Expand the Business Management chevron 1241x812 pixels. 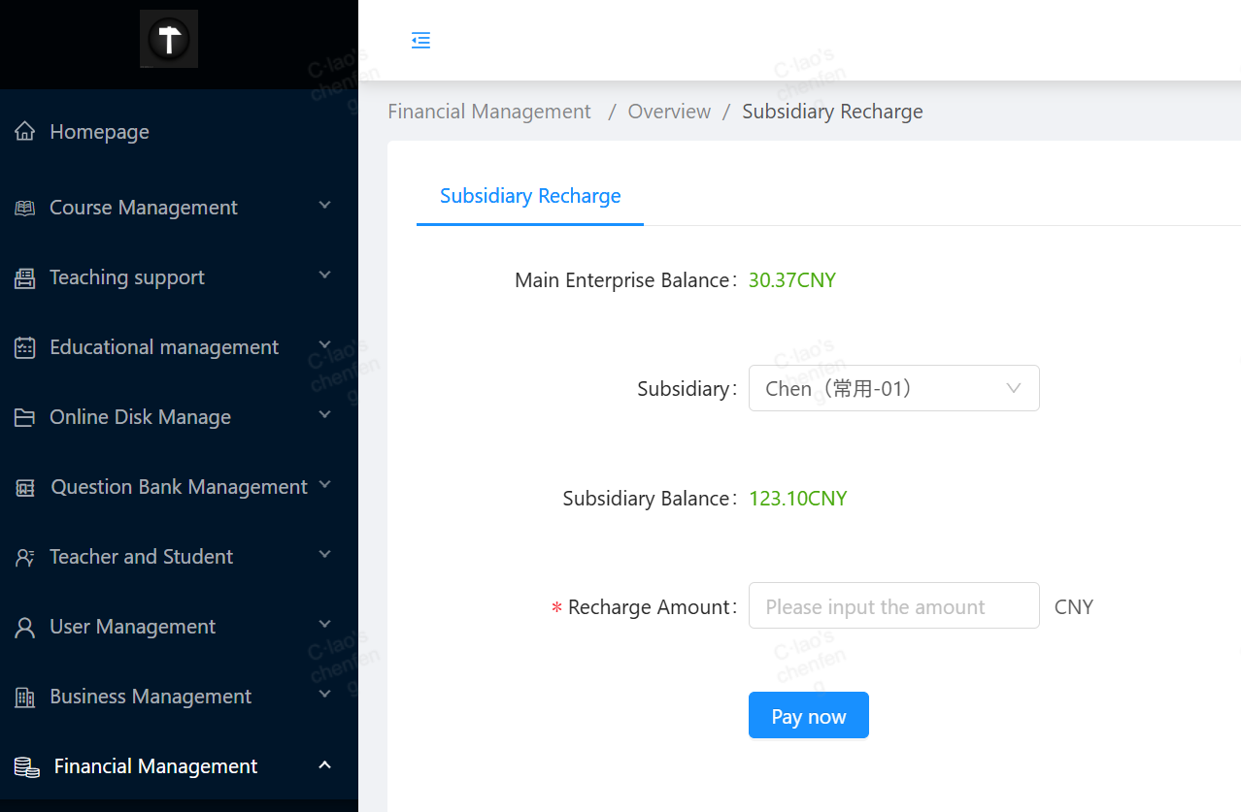[325, 695]
